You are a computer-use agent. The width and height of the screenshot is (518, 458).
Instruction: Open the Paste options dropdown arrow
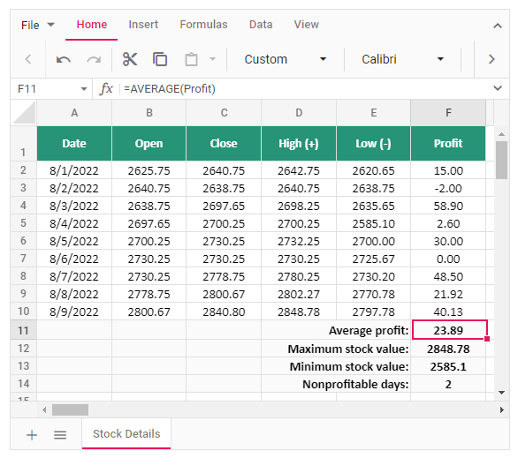[213, 59]
